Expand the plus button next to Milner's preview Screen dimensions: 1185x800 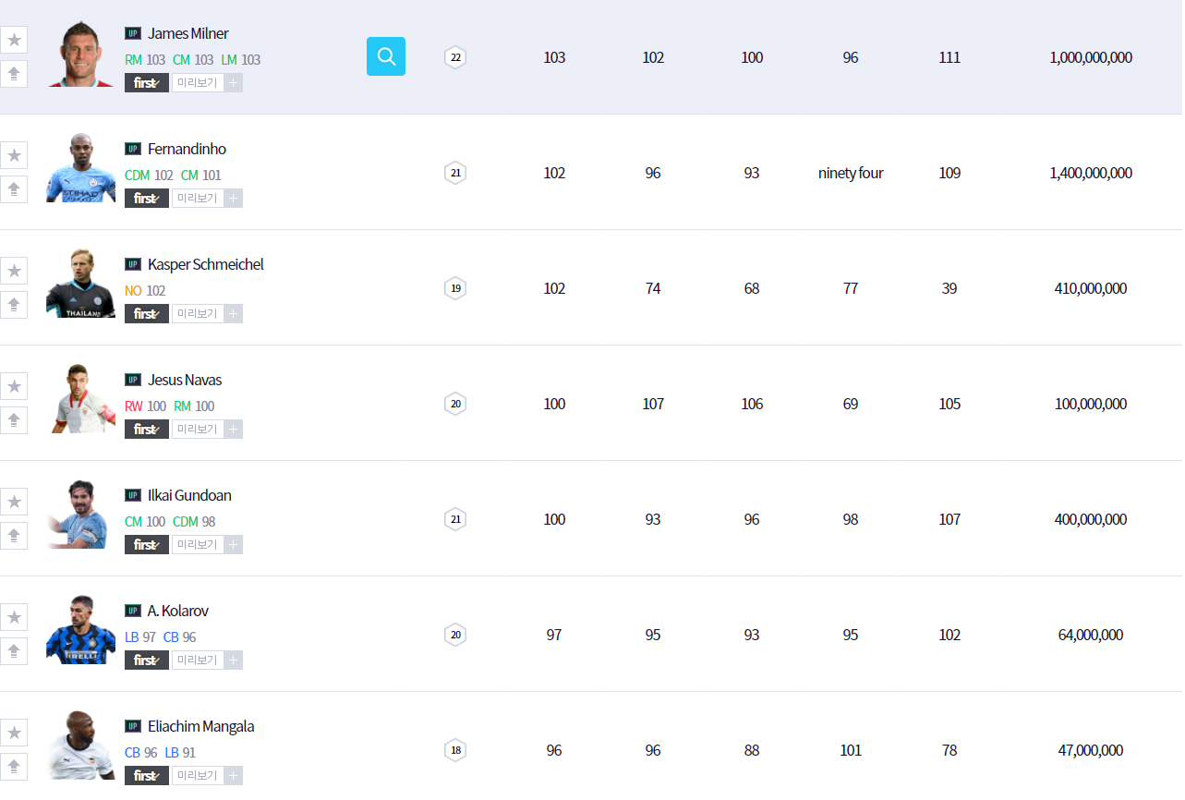(x=234, y=83)
